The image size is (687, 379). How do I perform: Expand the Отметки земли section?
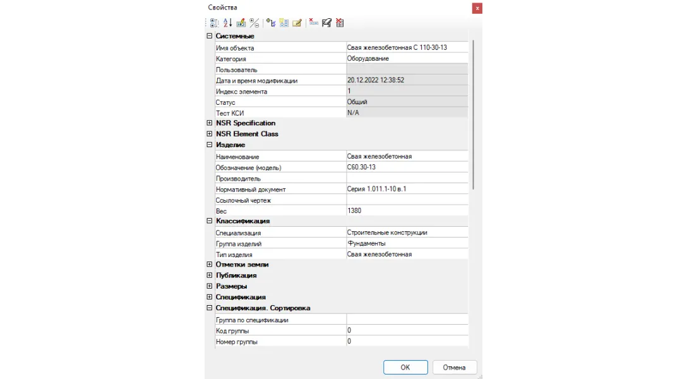(210, 265)
